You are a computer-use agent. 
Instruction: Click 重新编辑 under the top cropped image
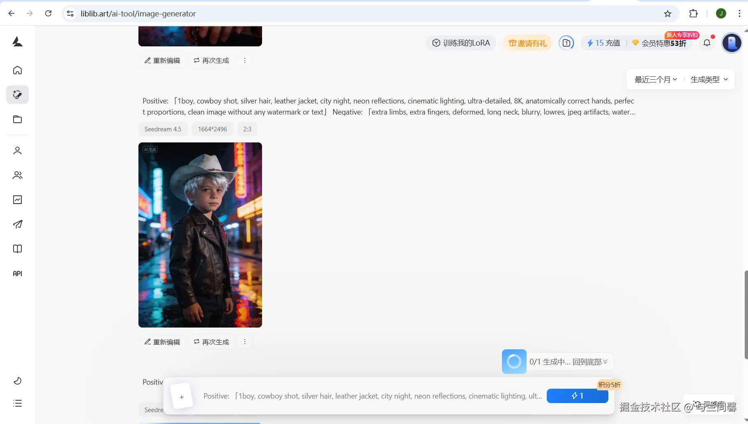(x=162, y=60)
